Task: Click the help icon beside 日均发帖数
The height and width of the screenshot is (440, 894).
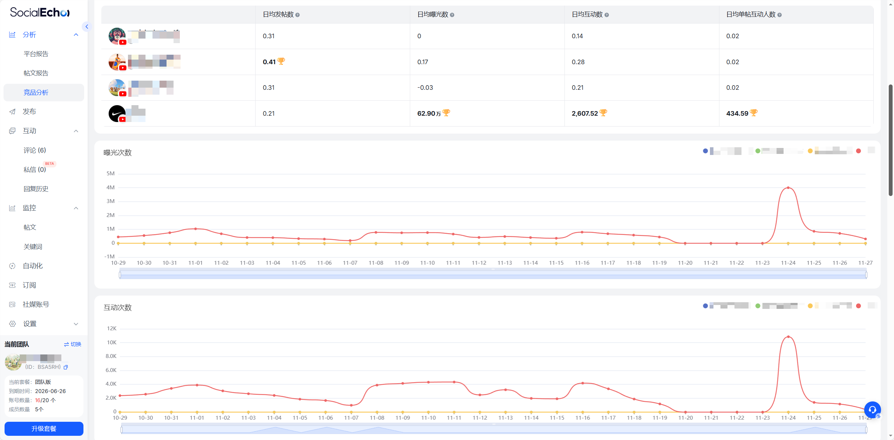Action: pyautogui.click(x=297, y=15)
